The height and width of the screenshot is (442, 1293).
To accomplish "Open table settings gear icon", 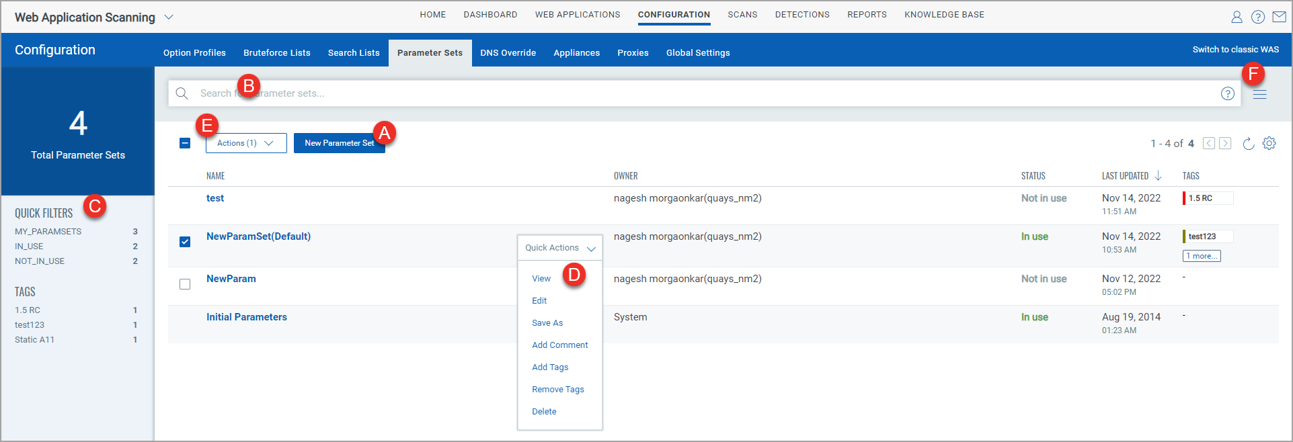I will [x=1269, y=143].
